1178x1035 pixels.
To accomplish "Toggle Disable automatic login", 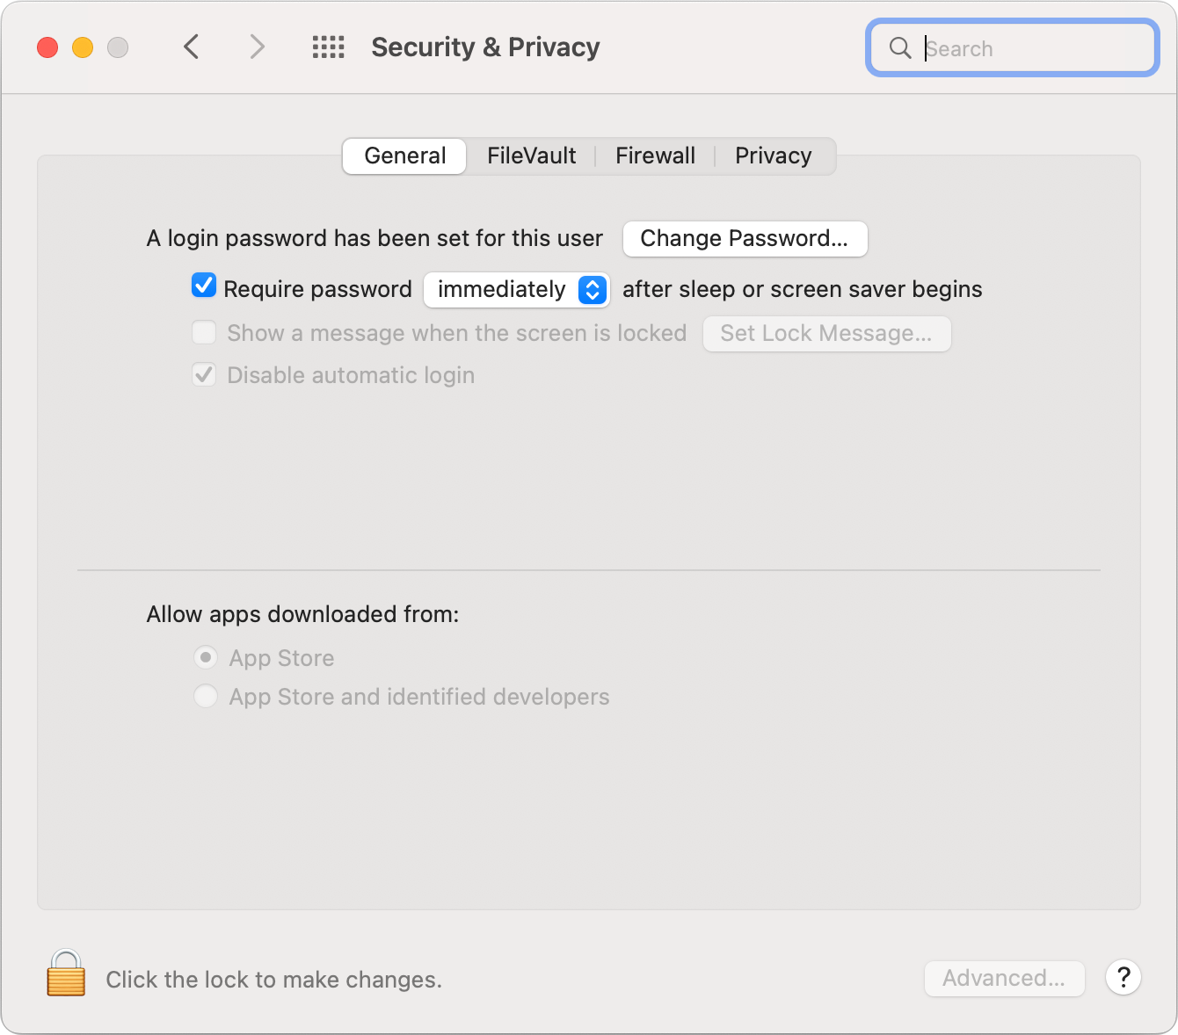I will (203, 374).
